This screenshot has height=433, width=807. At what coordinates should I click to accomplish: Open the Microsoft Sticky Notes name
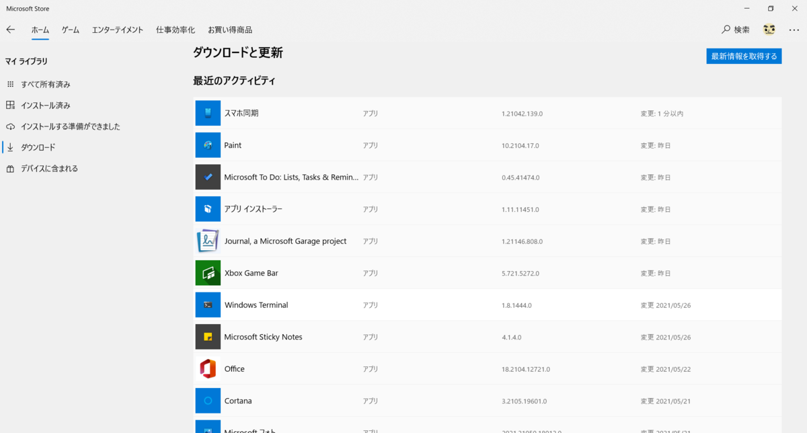pos(263,337)
